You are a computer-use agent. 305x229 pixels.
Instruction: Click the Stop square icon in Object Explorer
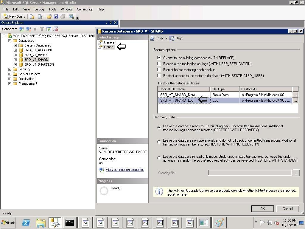click(35, 29)
